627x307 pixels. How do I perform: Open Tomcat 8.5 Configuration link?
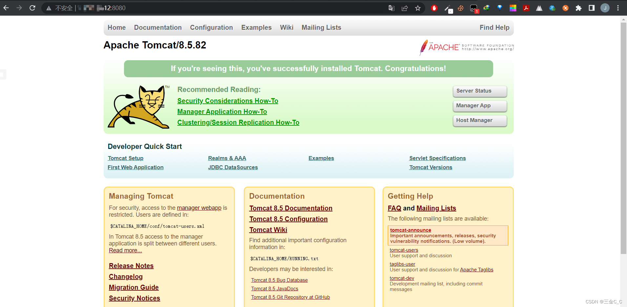[288, 219]
